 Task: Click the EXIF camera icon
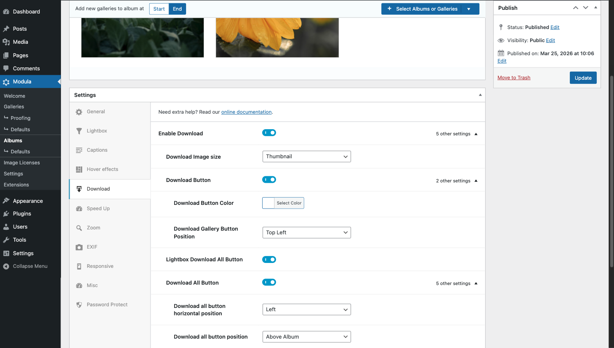click(x=79, y=247)
